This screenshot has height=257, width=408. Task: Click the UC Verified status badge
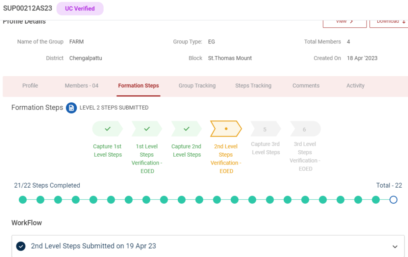coord(80,8)
